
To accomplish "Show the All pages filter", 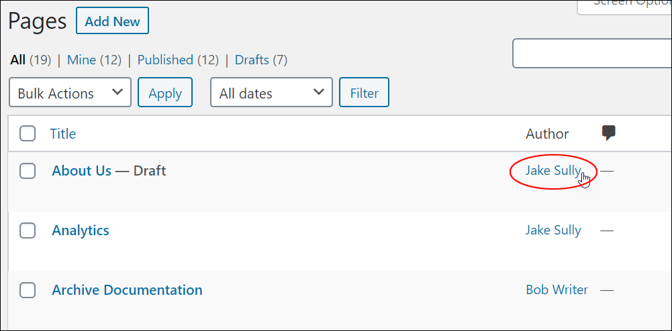I will click(17, 60).
